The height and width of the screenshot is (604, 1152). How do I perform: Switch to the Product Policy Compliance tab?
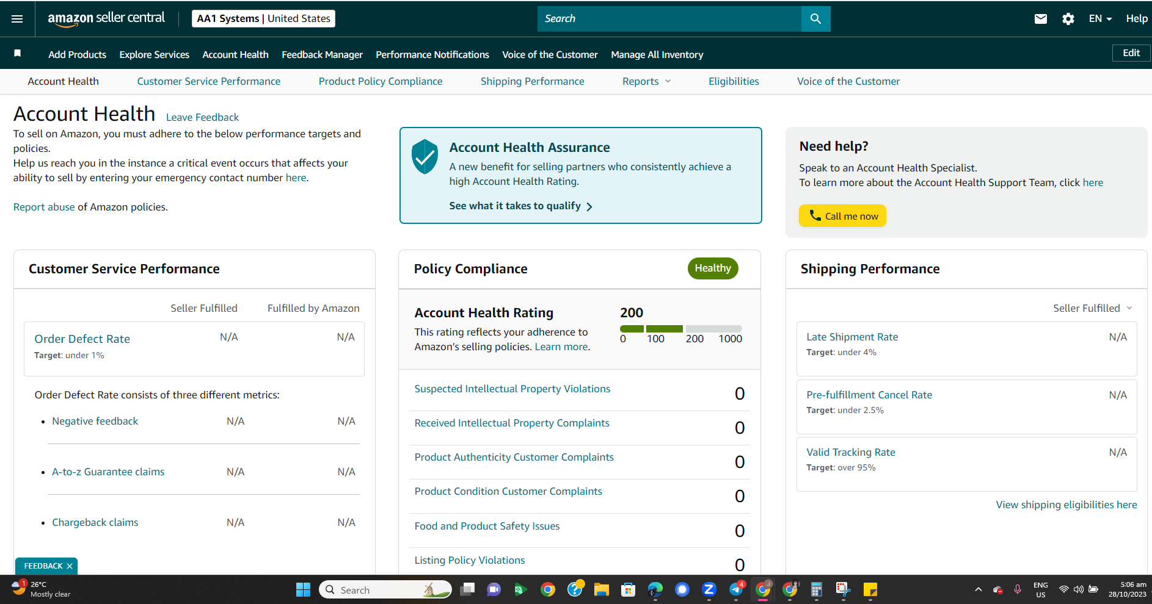pyautogui.click(x=381, y=81)
